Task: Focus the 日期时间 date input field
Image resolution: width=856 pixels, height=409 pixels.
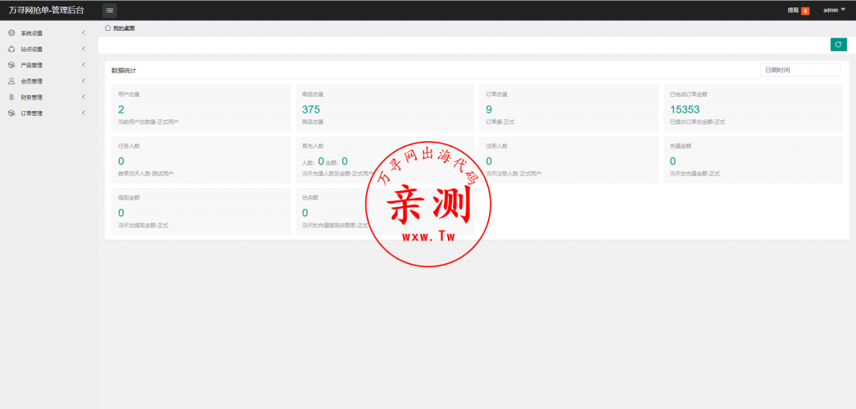Action: [800, 70]
